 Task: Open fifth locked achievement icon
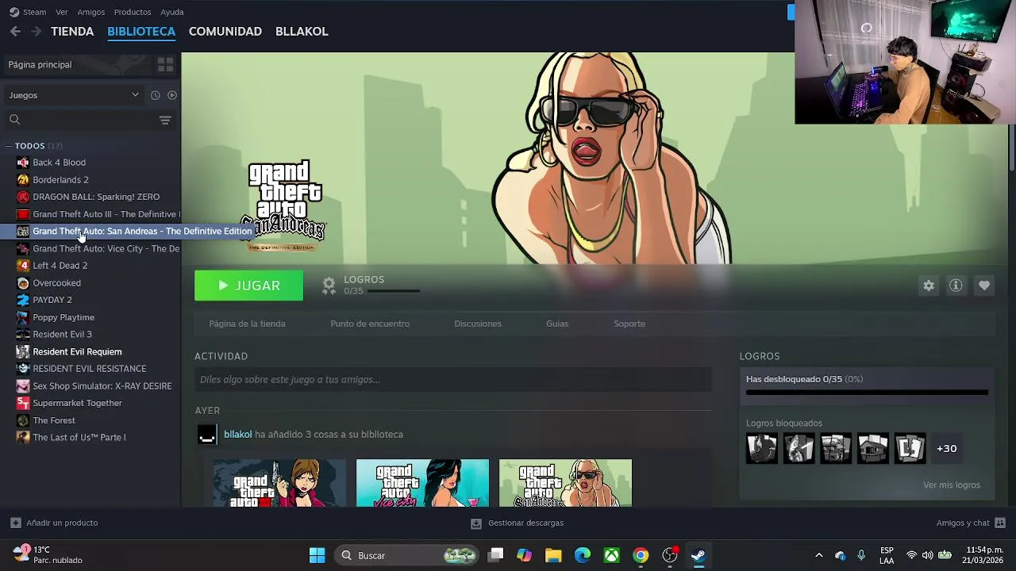point(910,448)
